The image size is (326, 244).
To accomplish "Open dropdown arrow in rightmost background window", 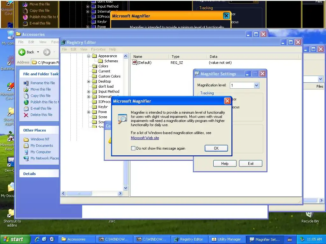I will 320,79.
